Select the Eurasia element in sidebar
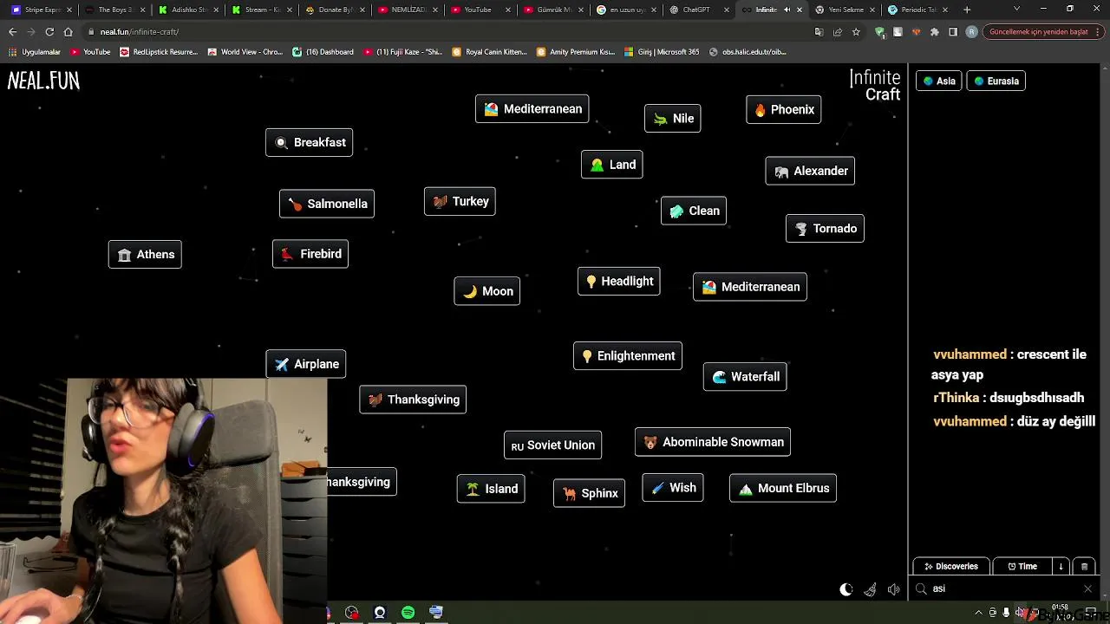Image resolution: width=1110 pixels, height=624 pixels. click(996, 81)
